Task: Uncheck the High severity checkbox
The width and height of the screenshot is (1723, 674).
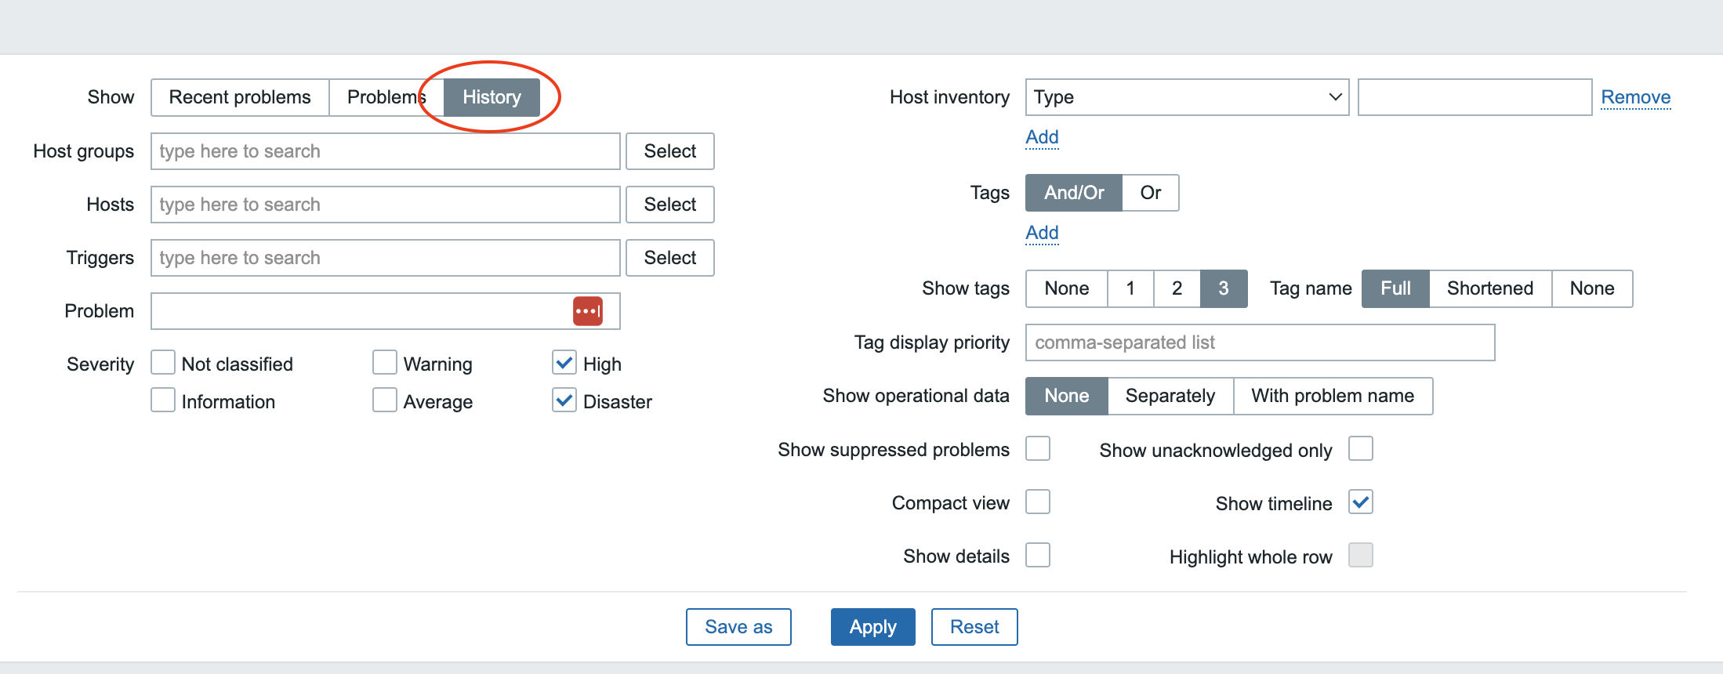Action: click(x=564, y=363)
